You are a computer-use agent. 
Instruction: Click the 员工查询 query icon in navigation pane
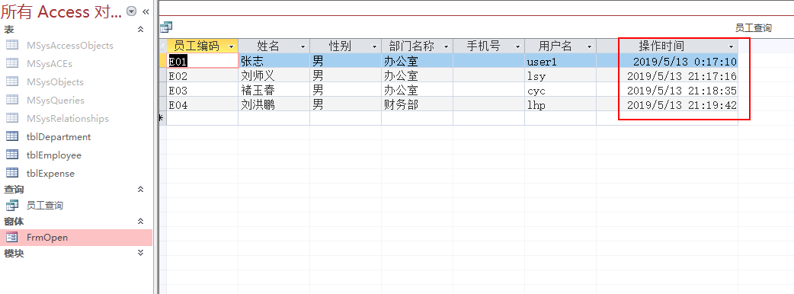click(x=12, y=206)
